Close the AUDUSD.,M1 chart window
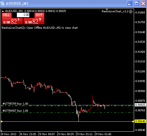 143,4
